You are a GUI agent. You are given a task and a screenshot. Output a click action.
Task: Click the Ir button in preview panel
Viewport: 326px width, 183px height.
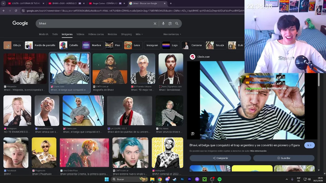click(309, 145)
